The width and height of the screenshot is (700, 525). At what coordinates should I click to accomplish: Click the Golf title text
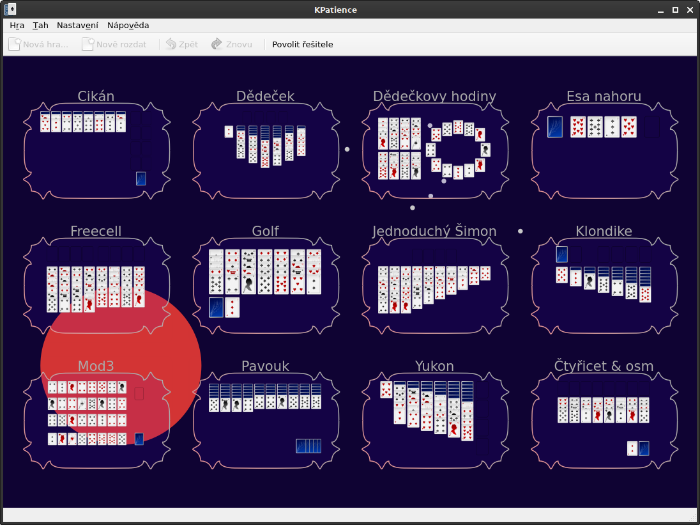click(x=266, y=231)
